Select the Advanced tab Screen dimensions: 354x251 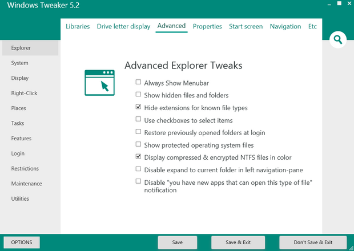click(x=171, y=26)
